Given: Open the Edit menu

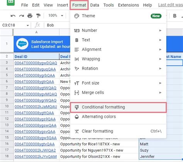Looking at the screenshot, I should tap(36, 5).
